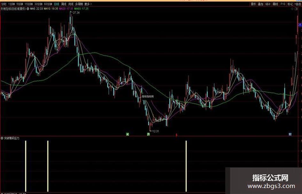Click the 复权 adjustment button
The height and width of the screenshot is (194, 302).
tap(253, 4)
